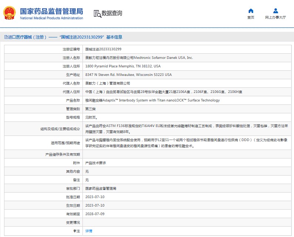The height and width of the screenshot is (237, 294).
Task: Select address 1800 Pyramid Place Memphis
Action: point(123,66)
